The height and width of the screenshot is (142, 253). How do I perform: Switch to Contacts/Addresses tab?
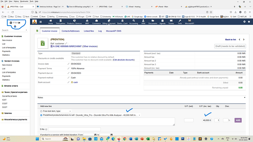pos(70,31)
